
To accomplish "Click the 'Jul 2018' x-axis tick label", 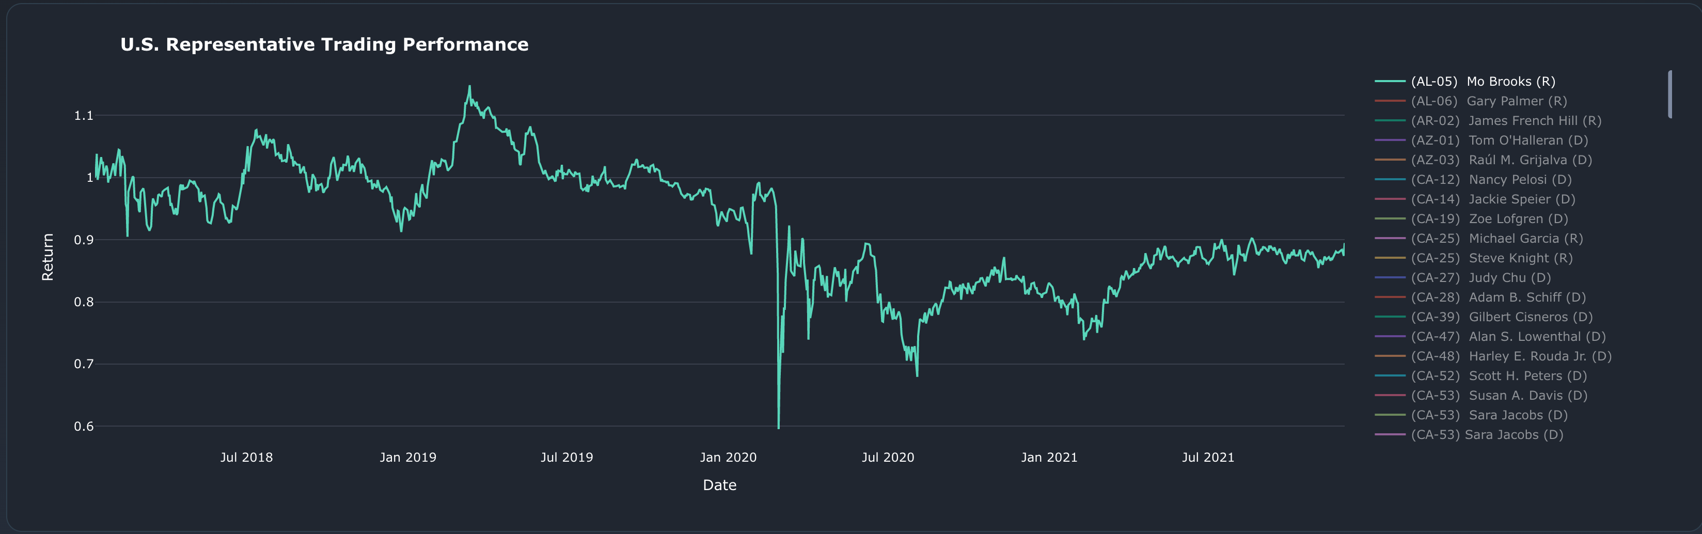I will click(x=246, y=458).
